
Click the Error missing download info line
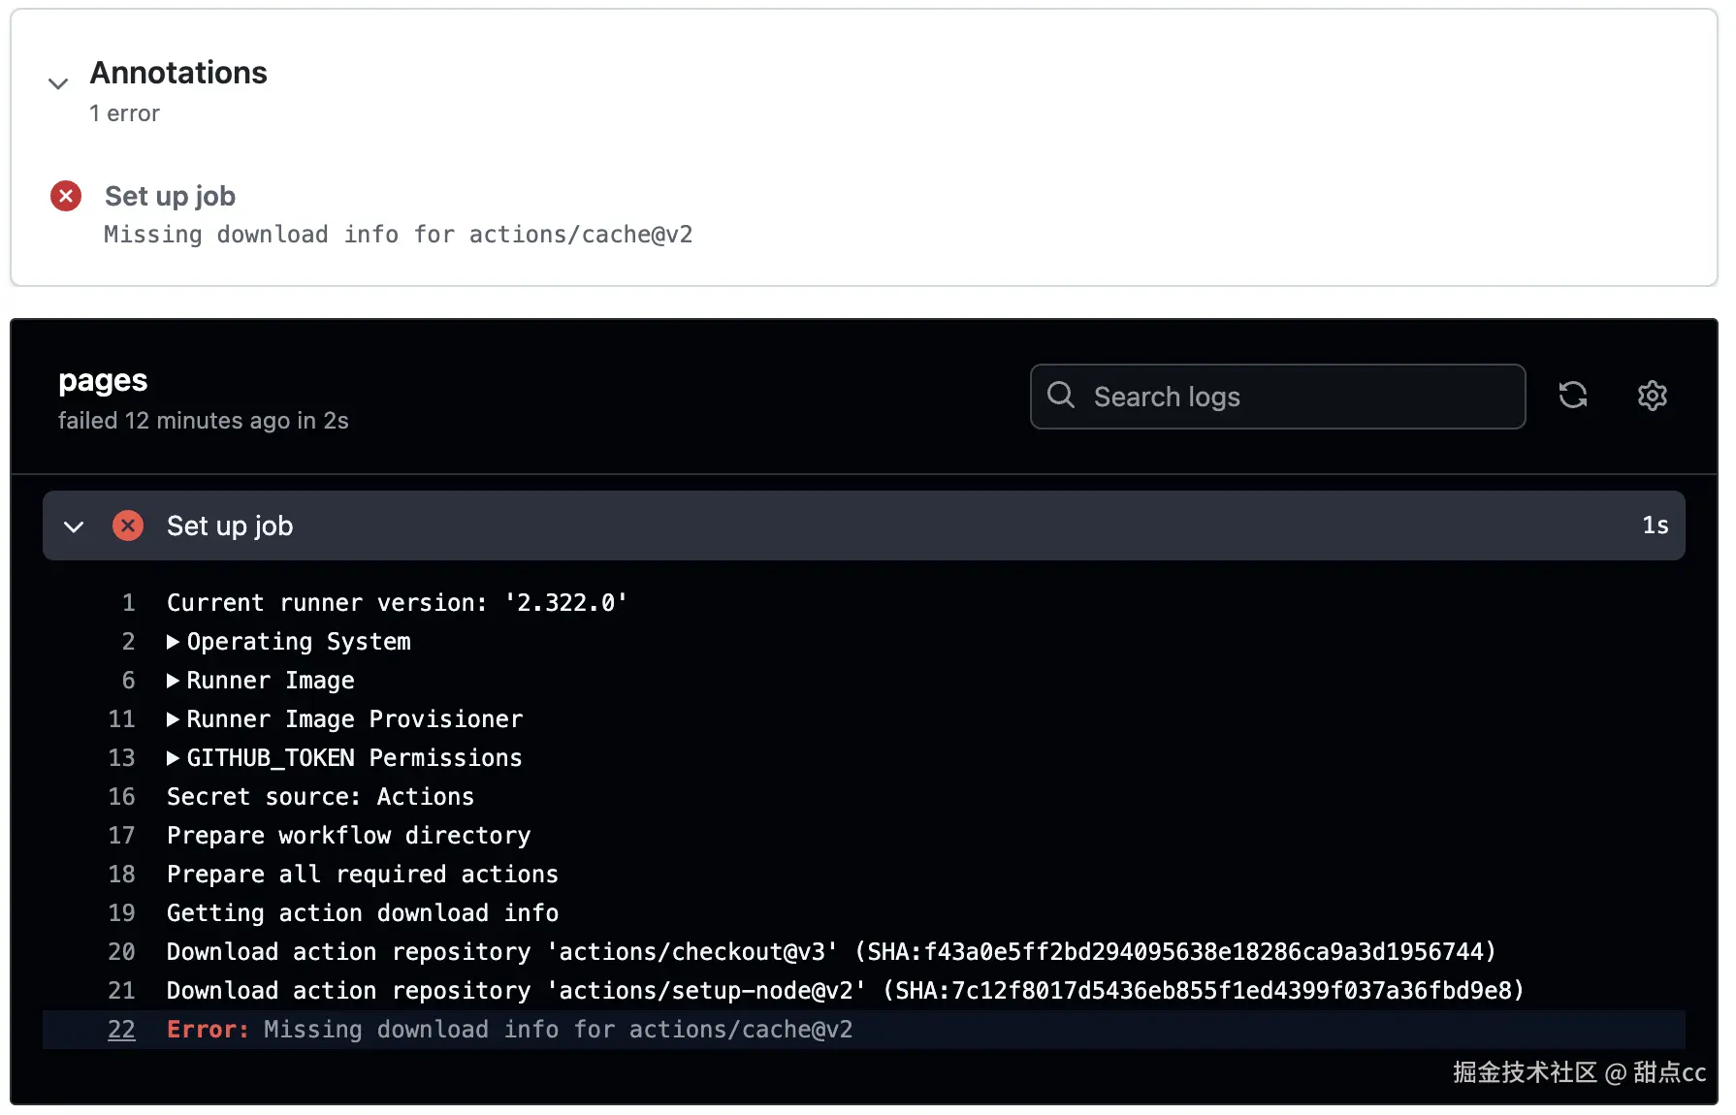(509, 1030)
